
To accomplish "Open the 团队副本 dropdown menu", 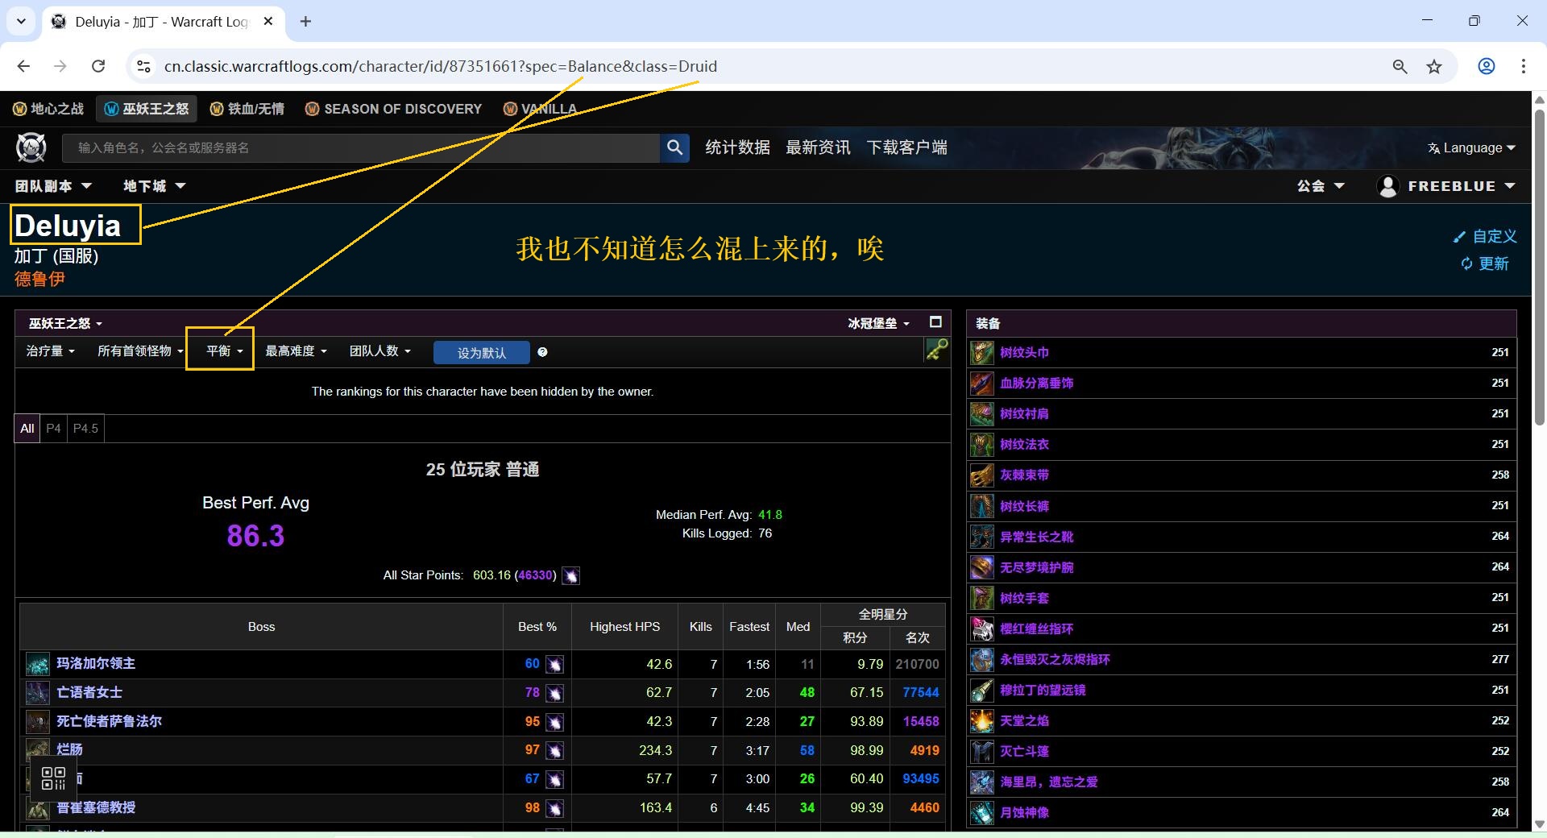I will pos(53,186).
